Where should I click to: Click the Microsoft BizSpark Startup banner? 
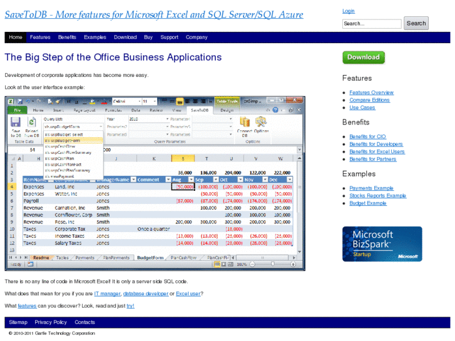[382, 244]
